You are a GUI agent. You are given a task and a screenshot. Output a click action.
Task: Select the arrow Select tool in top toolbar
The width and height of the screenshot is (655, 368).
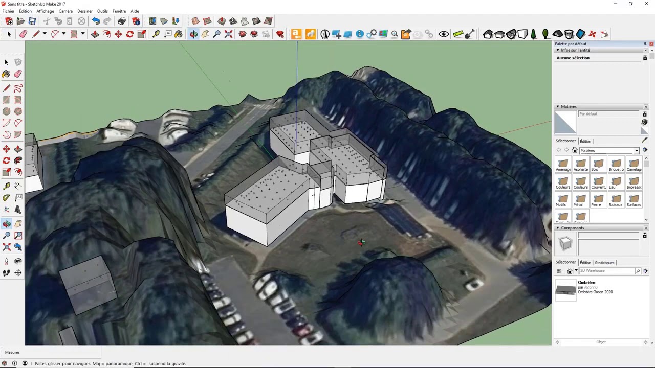9,34
